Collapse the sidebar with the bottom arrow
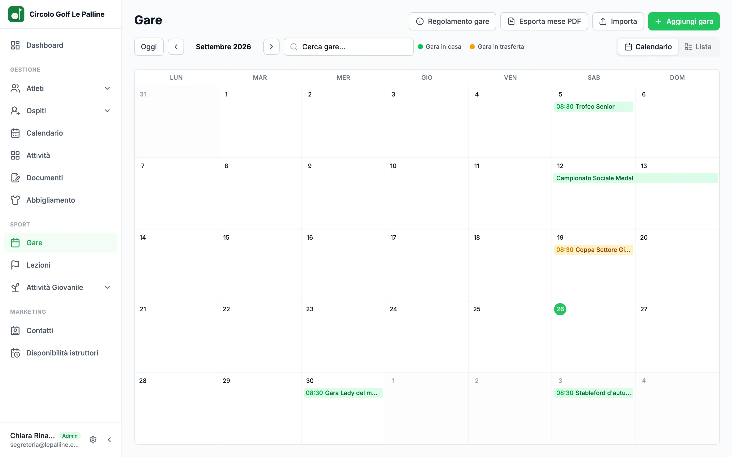 (x=109, y=439)
